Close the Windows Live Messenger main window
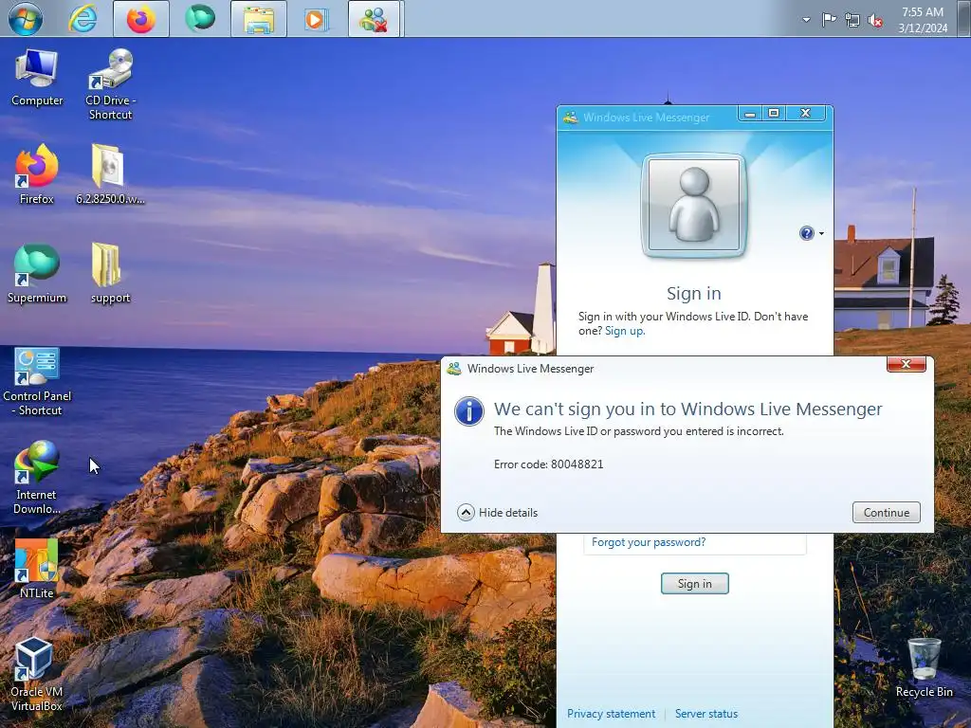This screenshot has width=971, height=728. coord(805,114)
